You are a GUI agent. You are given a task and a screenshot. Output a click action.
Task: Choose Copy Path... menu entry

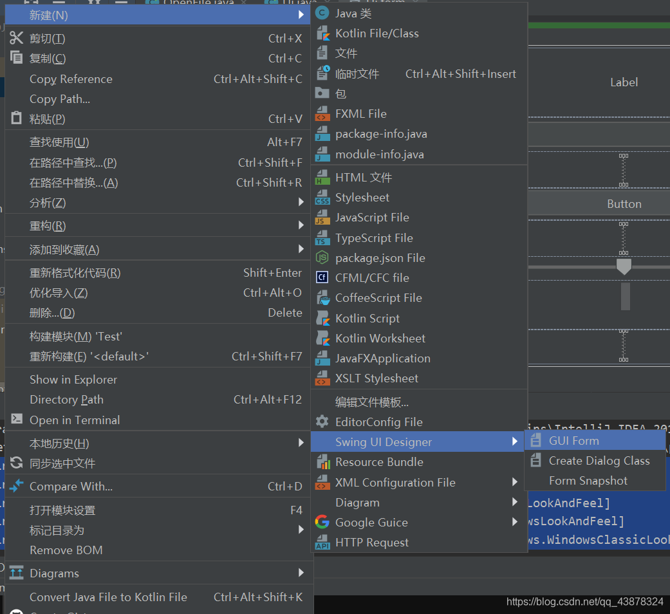[x=157, y=99]
